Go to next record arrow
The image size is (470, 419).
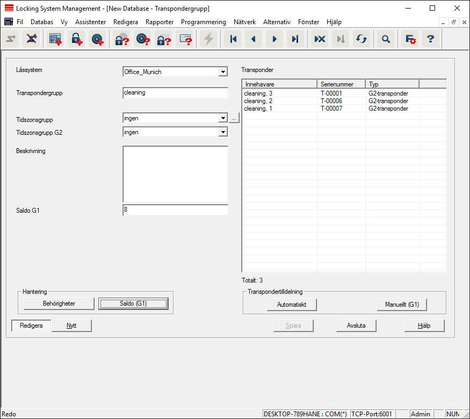pyautogui.click(x=274, y=39)
